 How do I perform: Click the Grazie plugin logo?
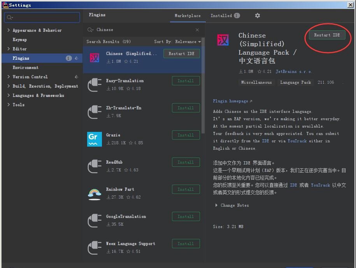(x=95, y=139)
